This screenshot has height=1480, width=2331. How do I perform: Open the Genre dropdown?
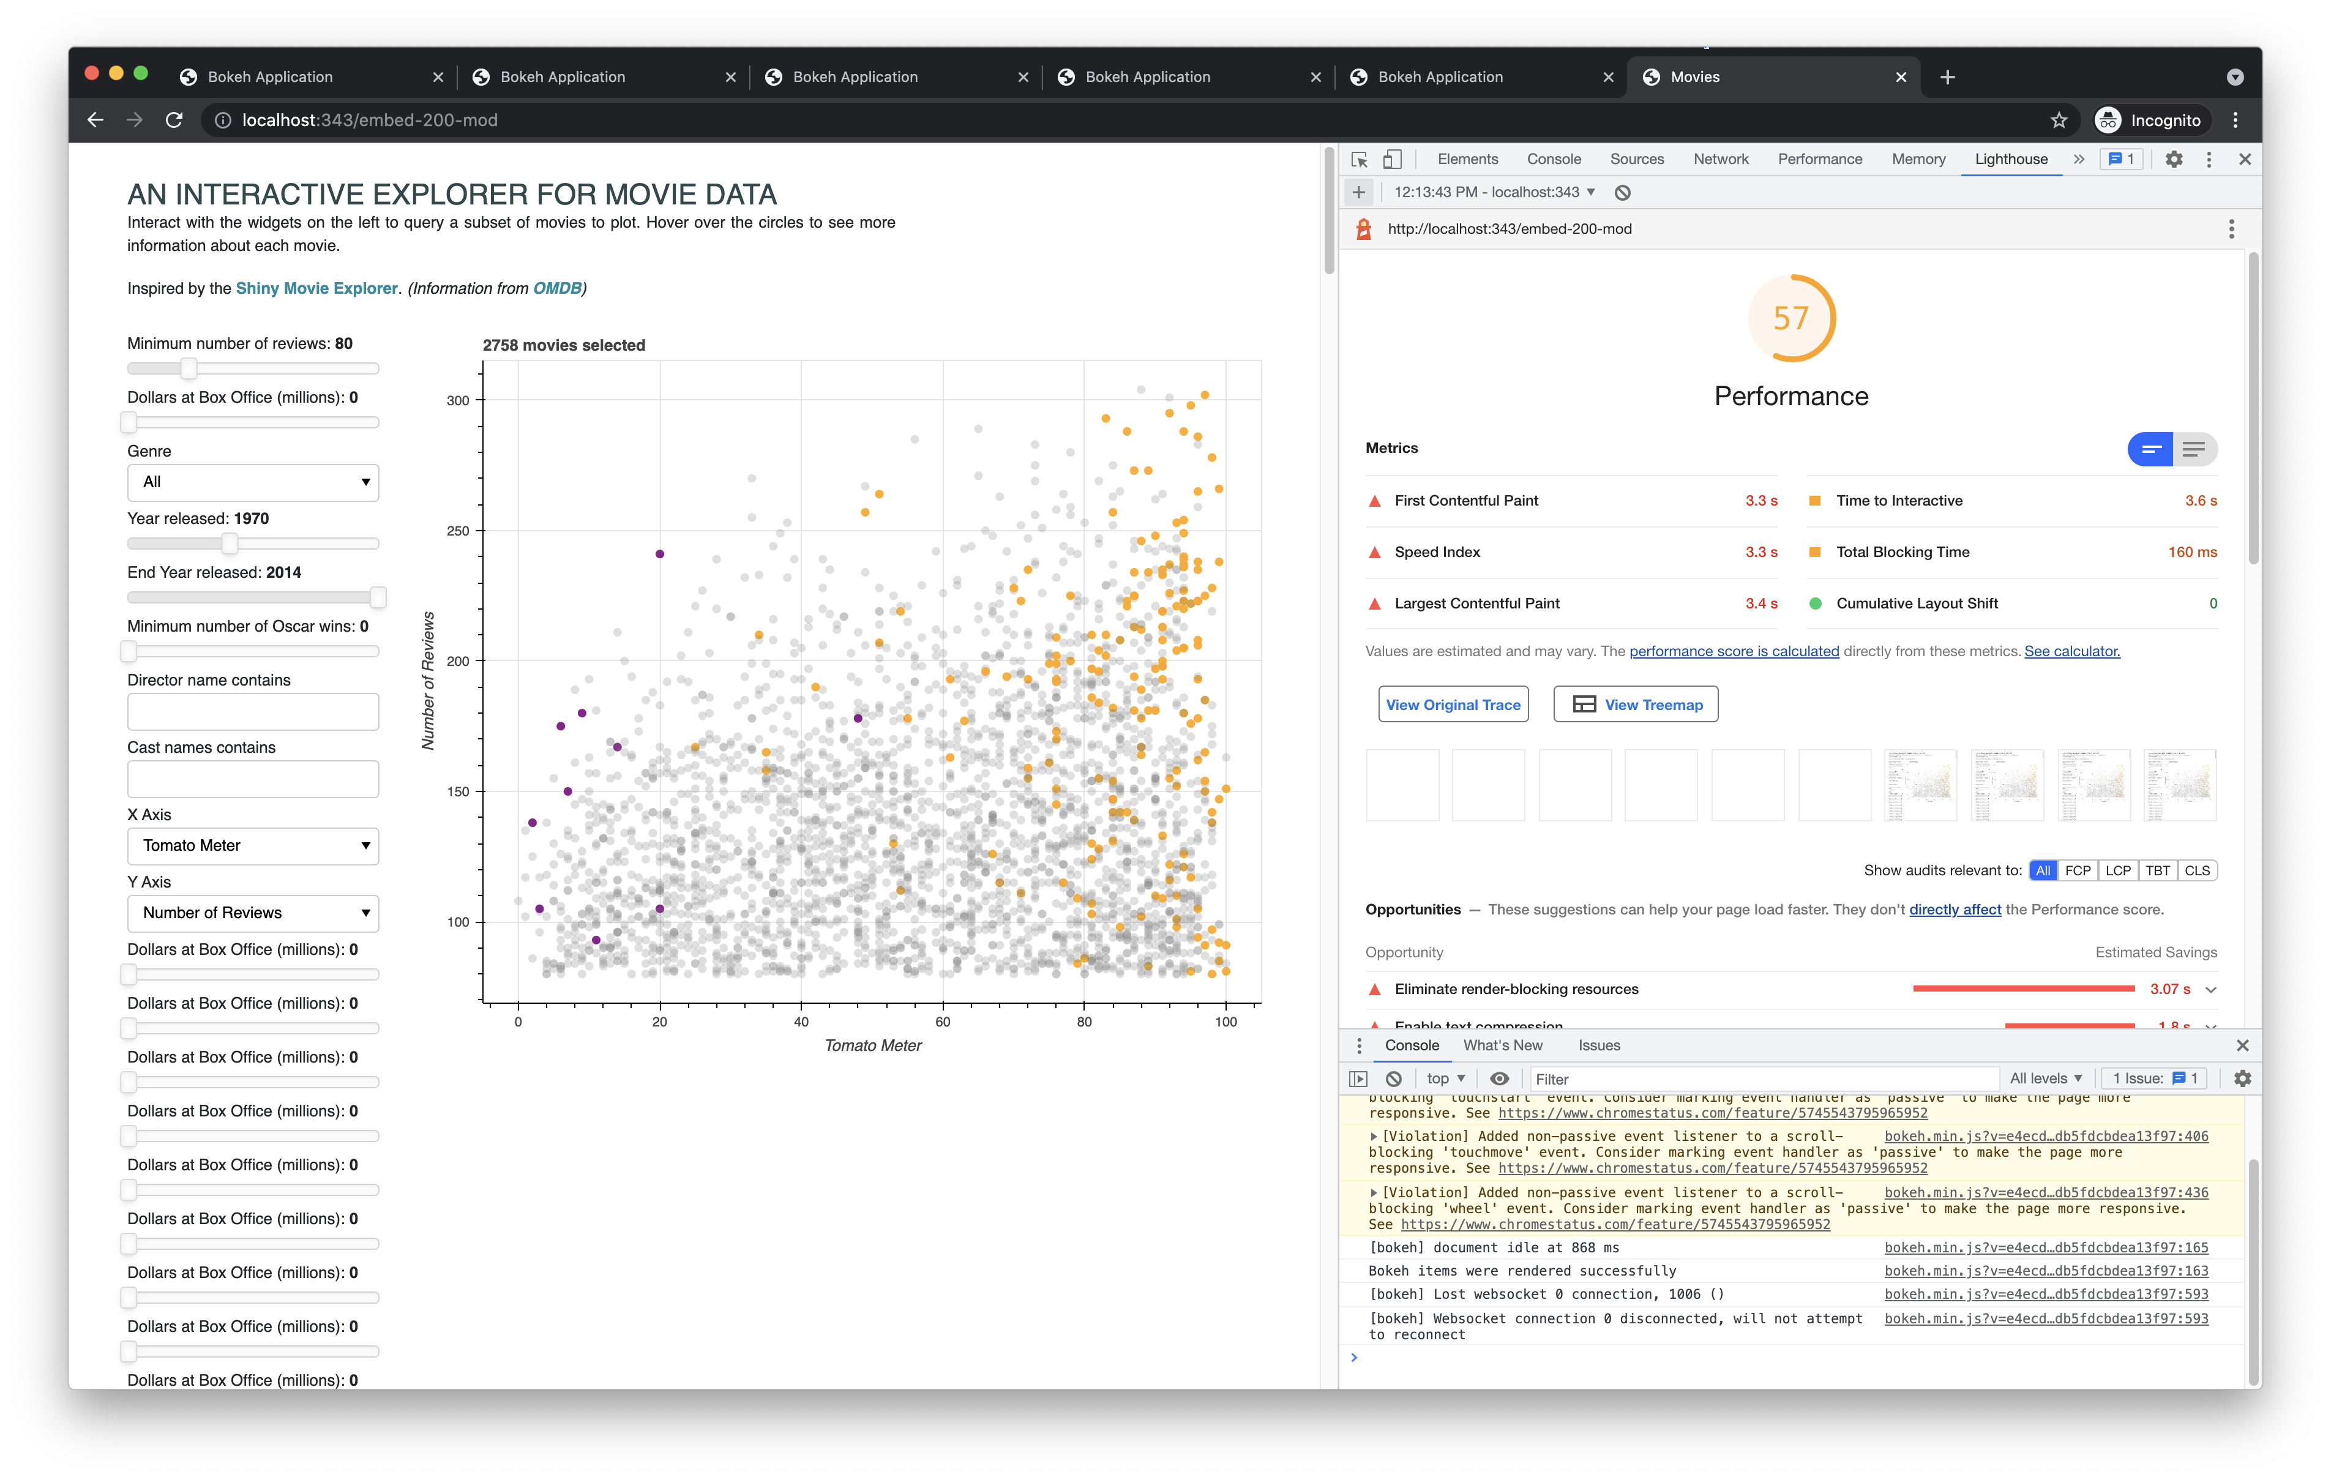[253, 482]
